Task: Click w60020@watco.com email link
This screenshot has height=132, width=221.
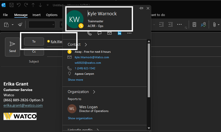Action: (x=88, y=63)
